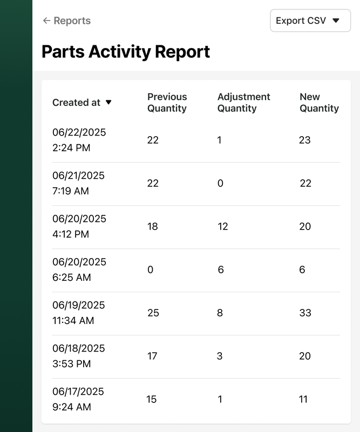Select the 06/19/2025 11:34 AM date cell
The height and width of the screenshot is (432, 360).
coord(78,313)
